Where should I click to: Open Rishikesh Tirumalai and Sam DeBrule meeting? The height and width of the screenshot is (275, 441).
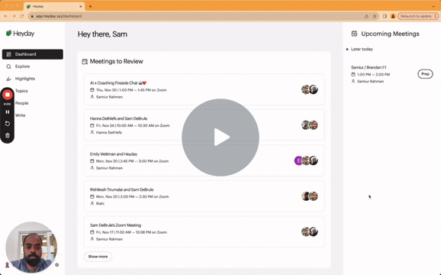204,196
